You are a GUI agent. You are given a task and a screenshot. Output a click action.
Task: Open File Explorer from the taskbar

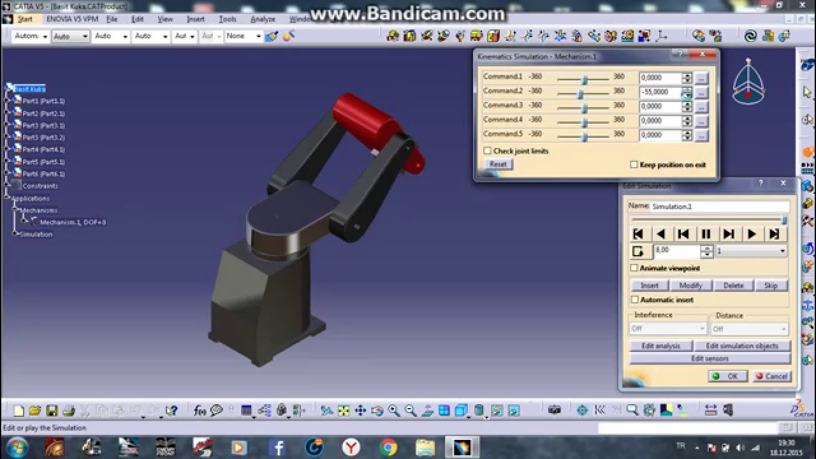coord(425,447)
